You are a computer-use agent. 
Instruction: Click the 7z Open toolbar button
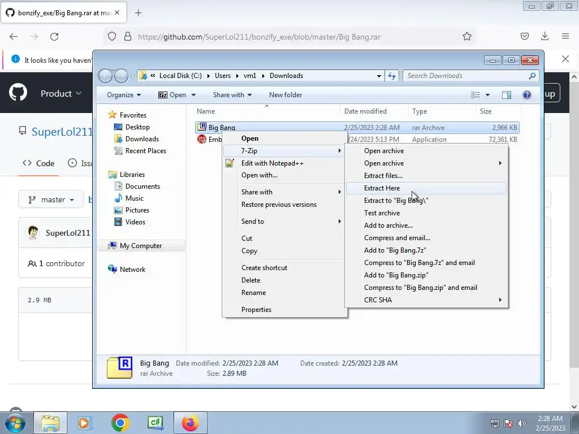pyautogui.click(x=172, y=95)
